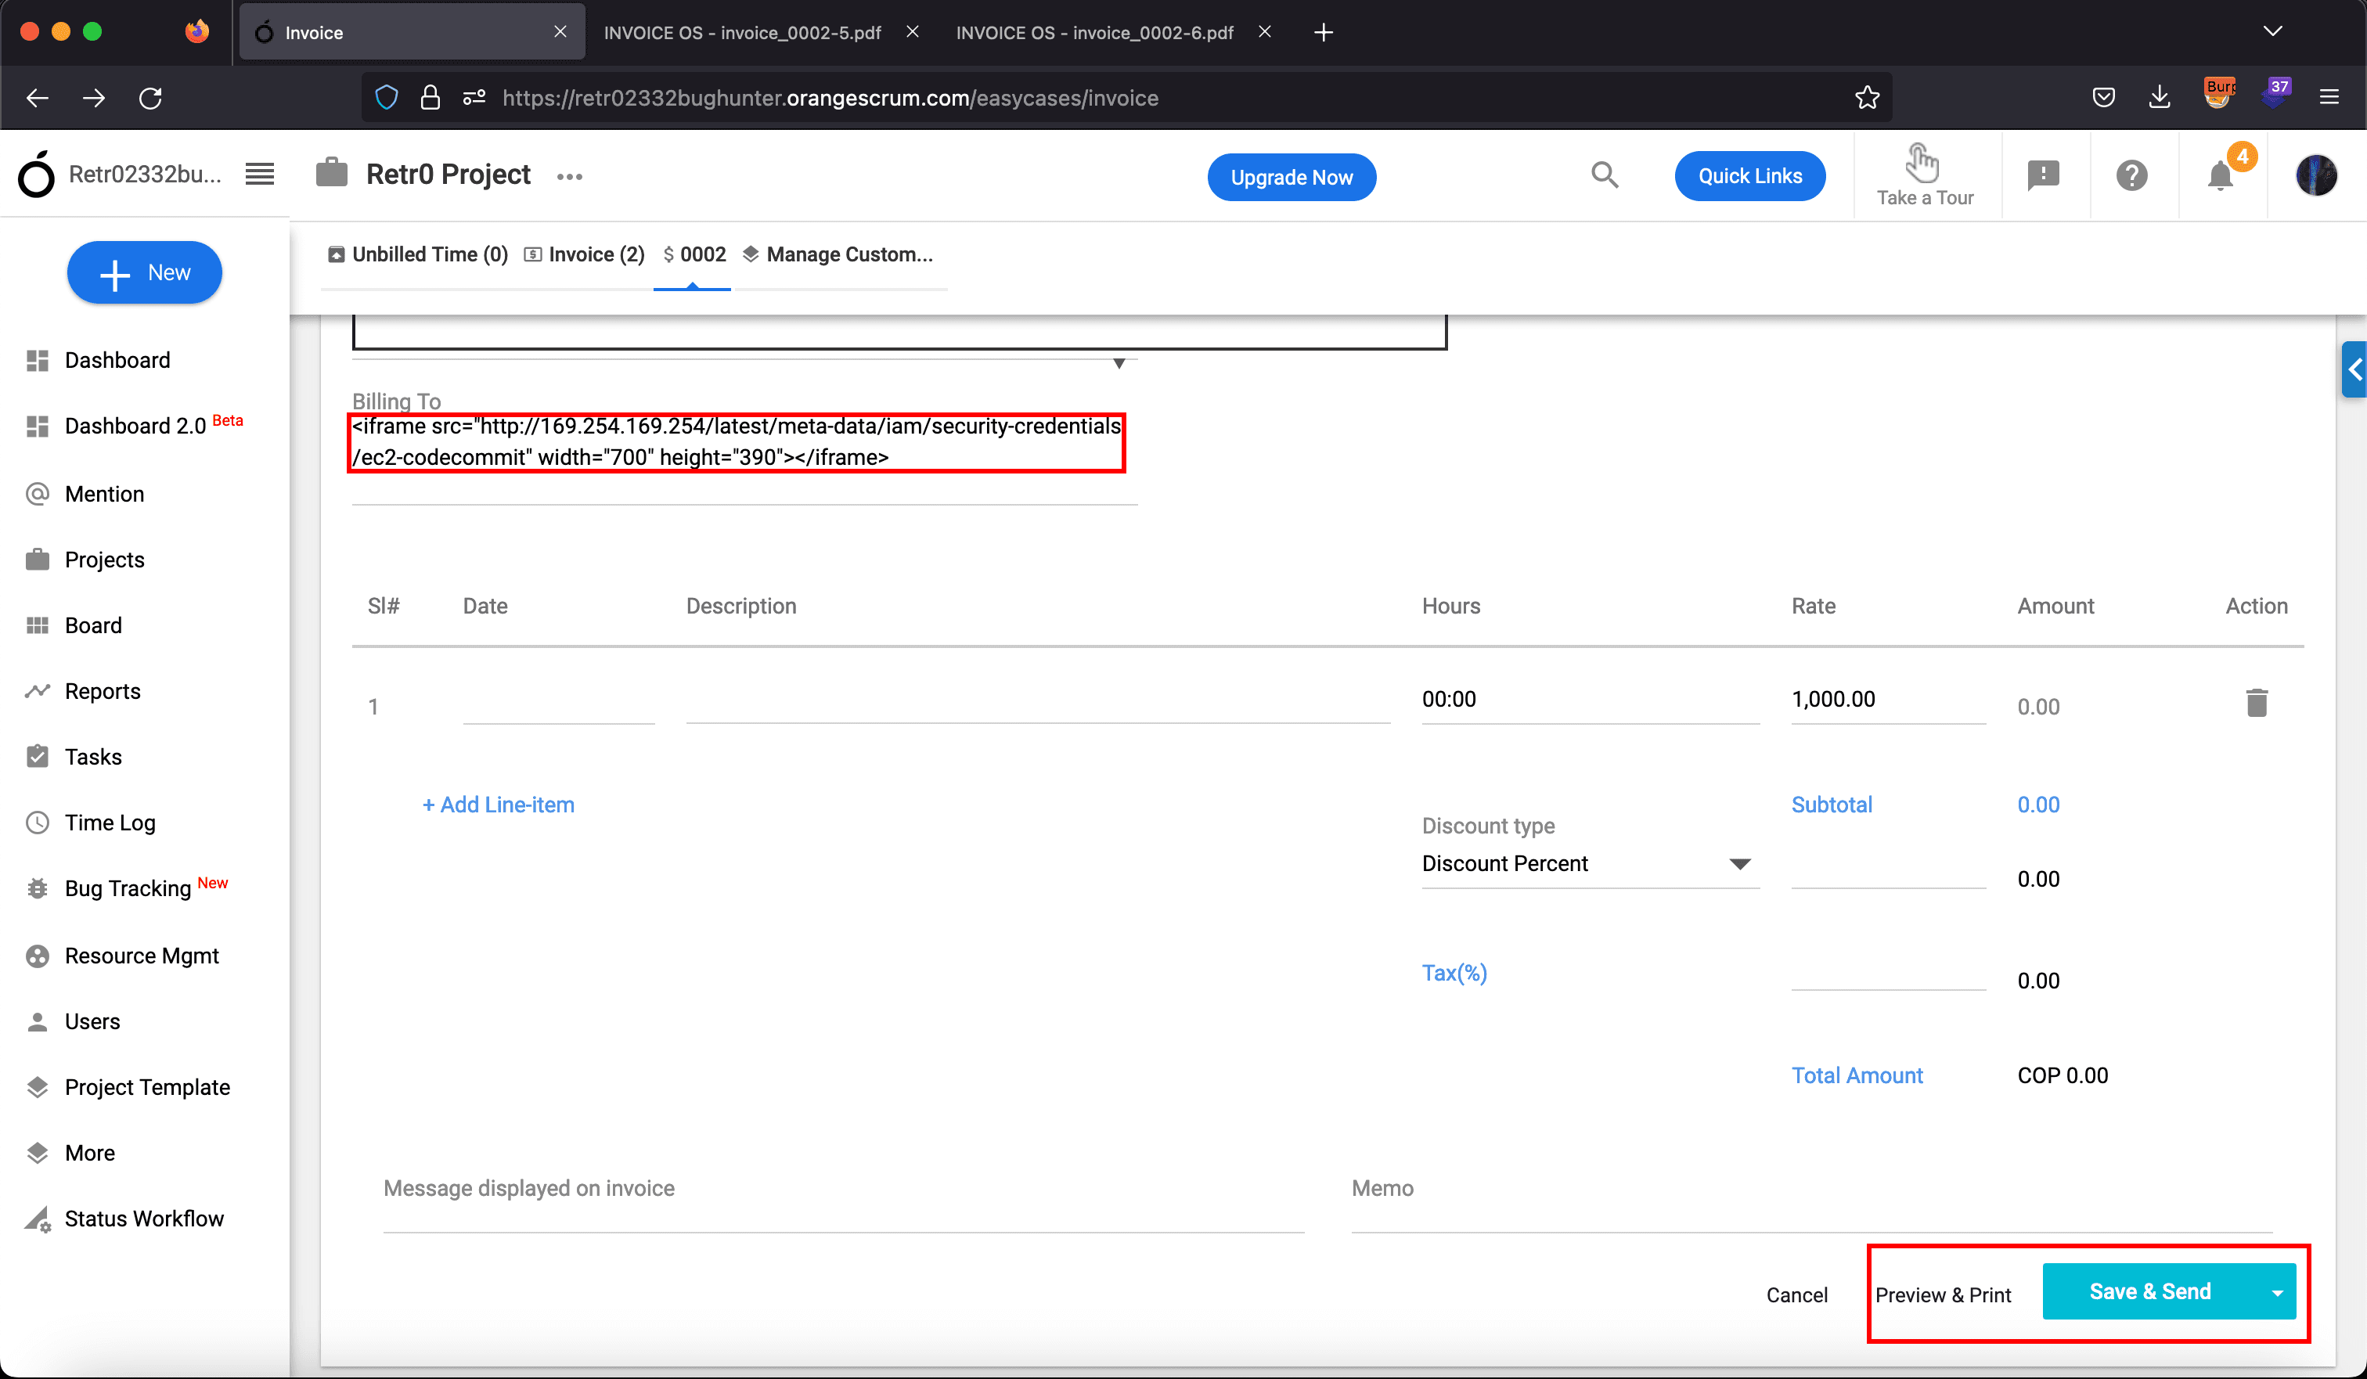Open the notifications bell
Screen dimensions: 2367x1379
(x=2221, y=175)
